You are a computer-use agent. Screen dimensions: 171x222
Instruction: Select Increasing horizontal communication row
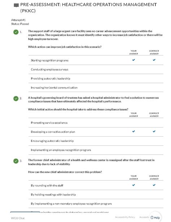pyautogui.click(x=96, y=88)
